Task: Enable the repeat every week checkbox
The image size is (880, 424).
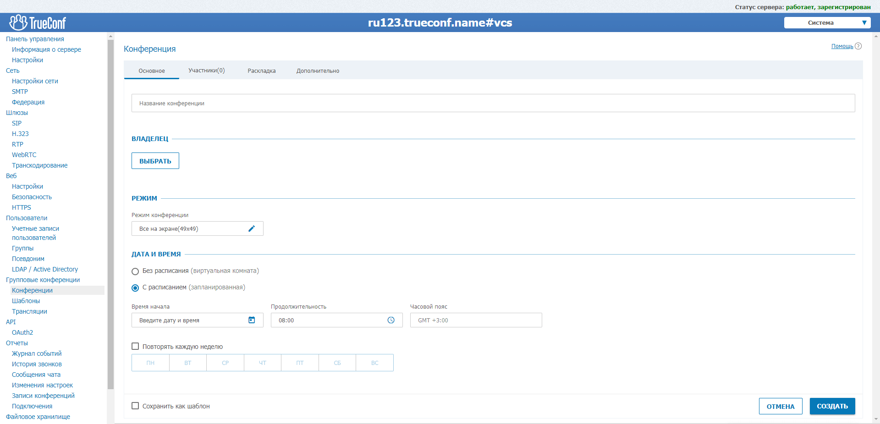Action: (x=135, y=347)
